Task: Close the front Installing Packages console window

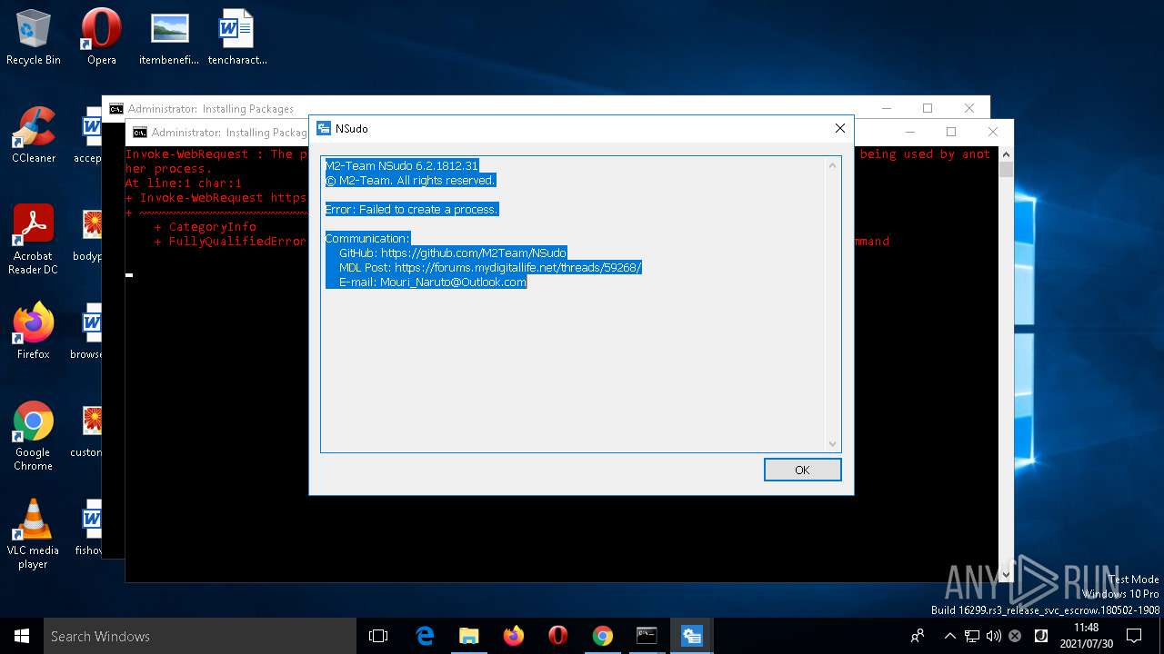Action: (x=993, y=132)
